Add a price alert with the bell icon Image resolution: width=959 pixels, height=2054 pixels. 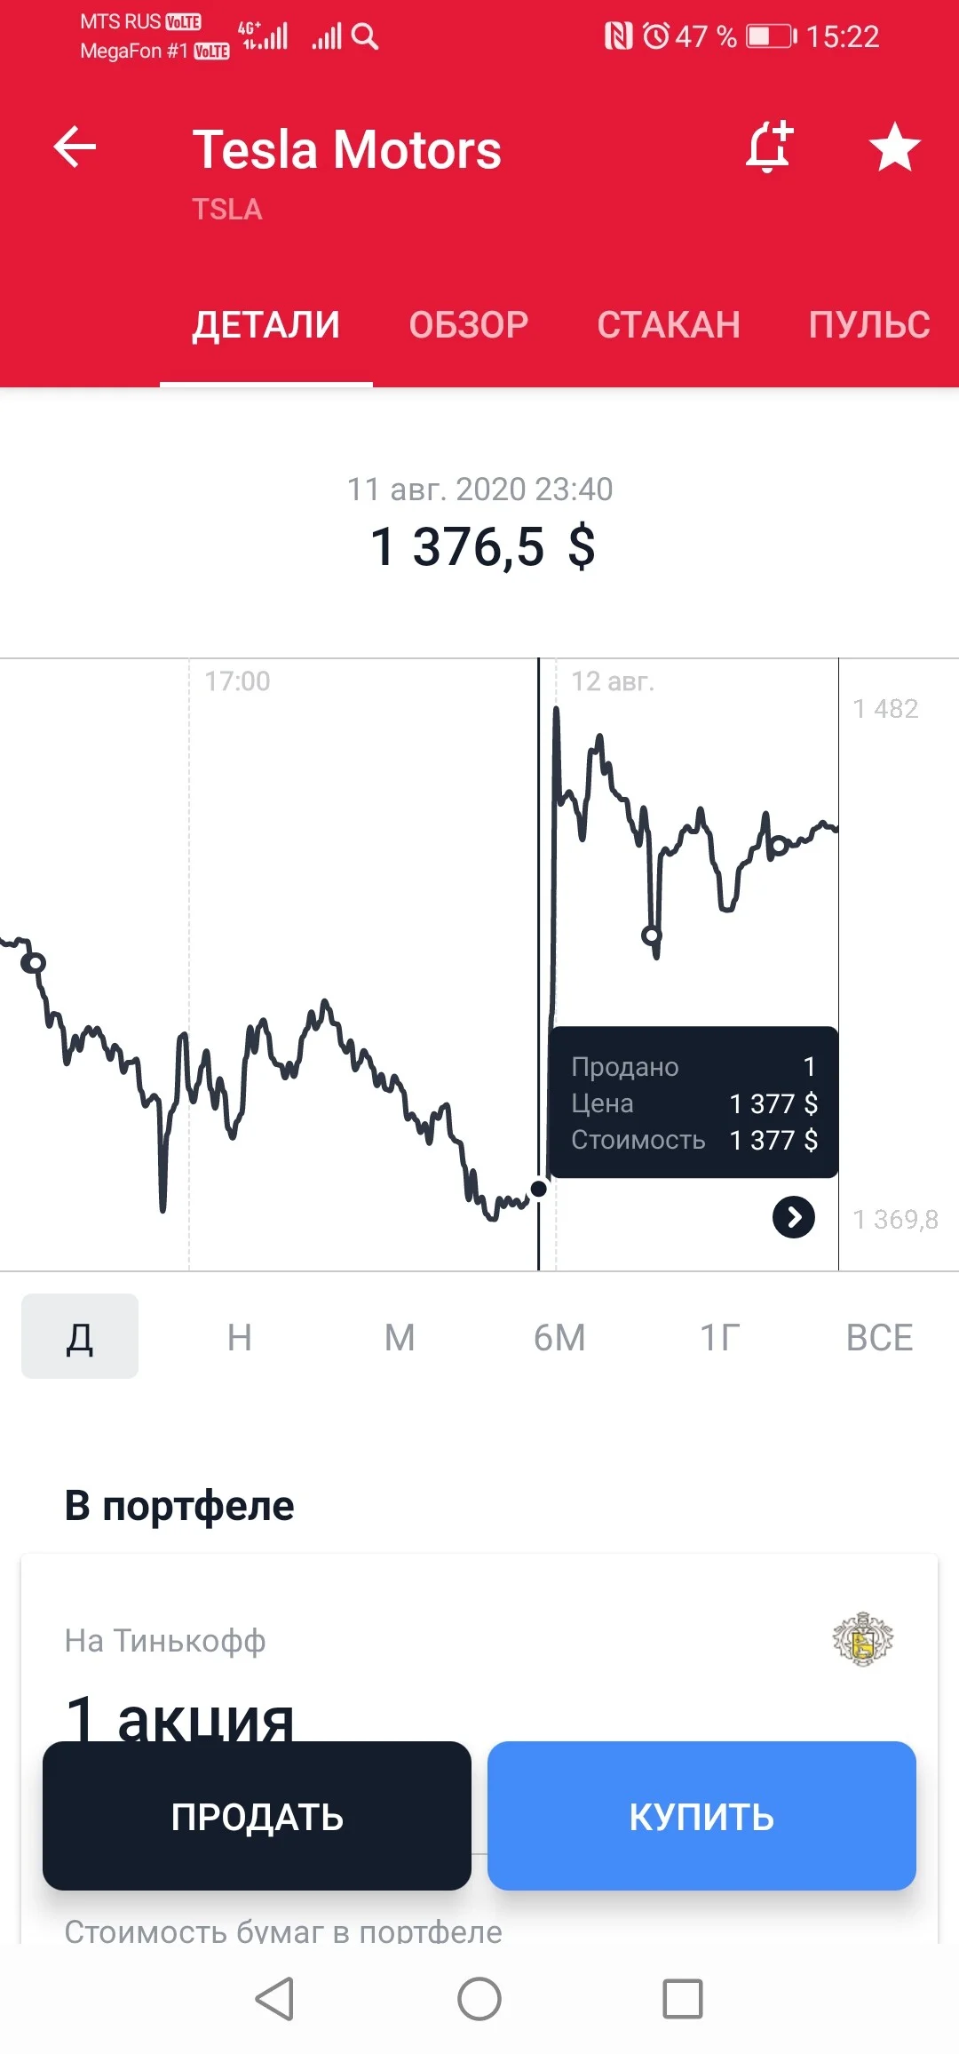pyautogui.click(x=769, y=147)
